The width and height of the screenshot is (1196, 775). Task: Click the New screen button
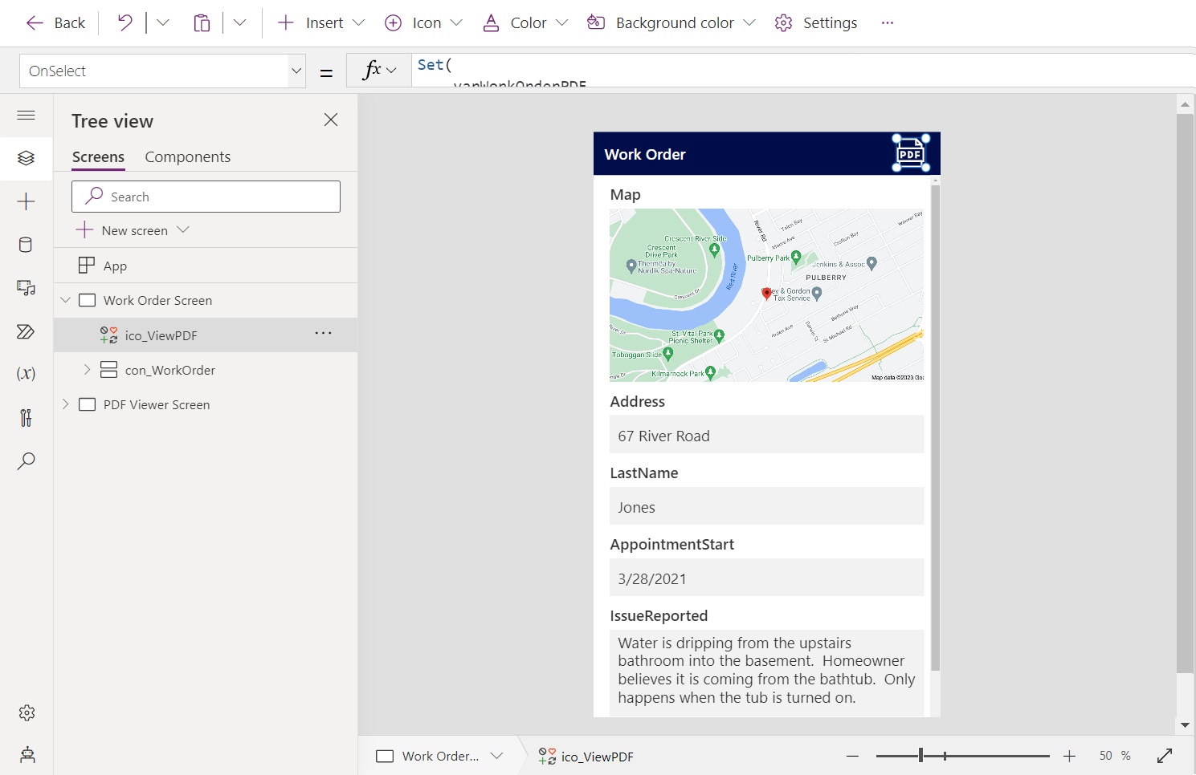(x=133, y=230)
